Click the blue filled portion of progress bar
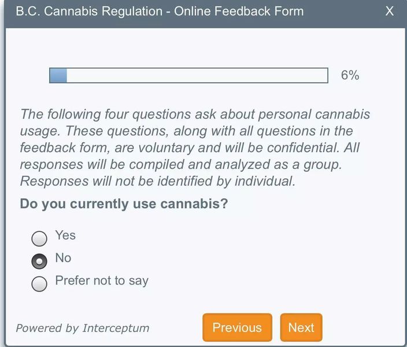The height and width of the screenshot is (347, 407). pyautogui.click(x=58, y=76)
